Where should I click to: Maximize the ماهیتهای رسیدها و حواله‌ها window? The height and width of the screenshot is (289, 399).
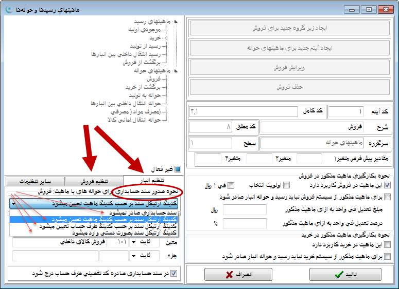coord(369,10)
